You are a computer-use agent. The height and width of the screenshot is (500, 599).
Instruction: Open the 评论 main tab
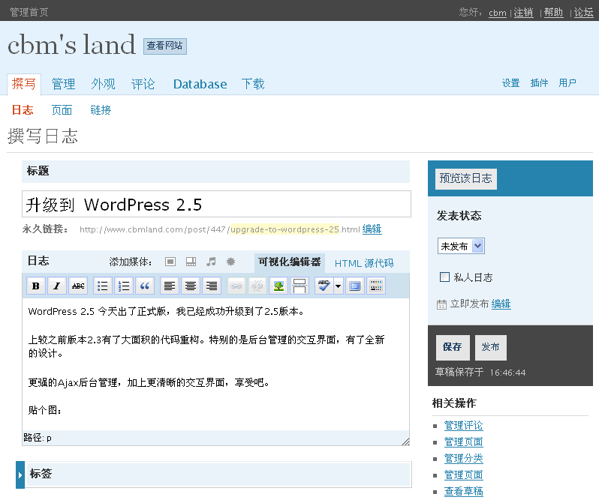[x=143, y=84]
